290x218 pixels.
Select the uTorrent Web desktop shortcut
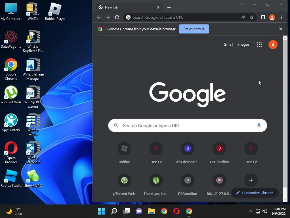click(x=11, y=95)
